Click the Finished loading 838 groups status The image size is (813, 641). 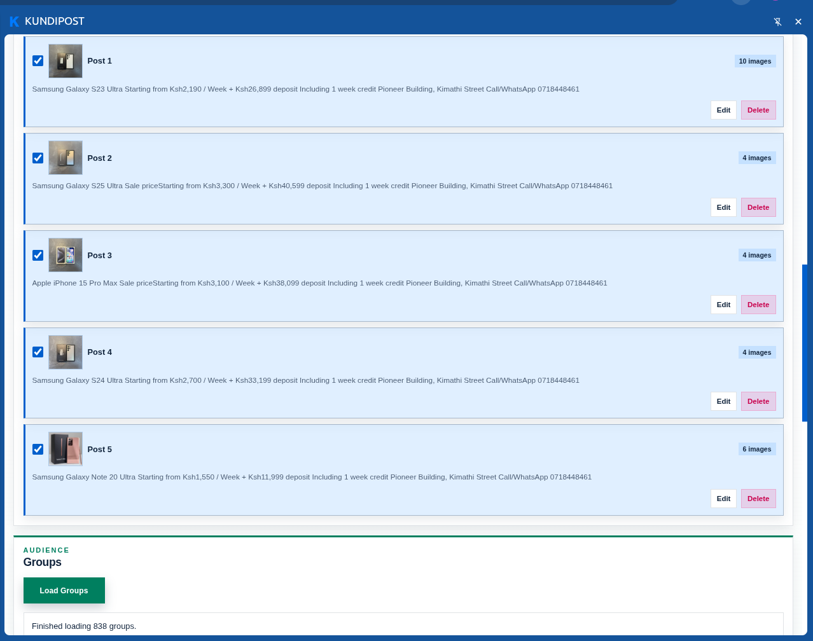(84, 626)
